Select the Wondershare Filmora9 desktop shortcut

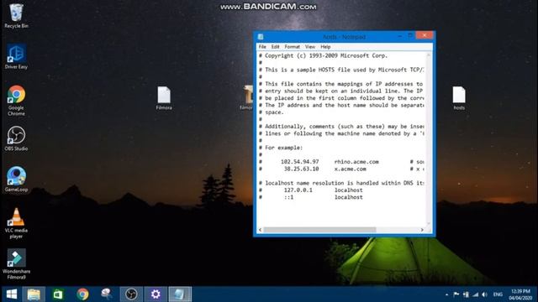[16, 264]
